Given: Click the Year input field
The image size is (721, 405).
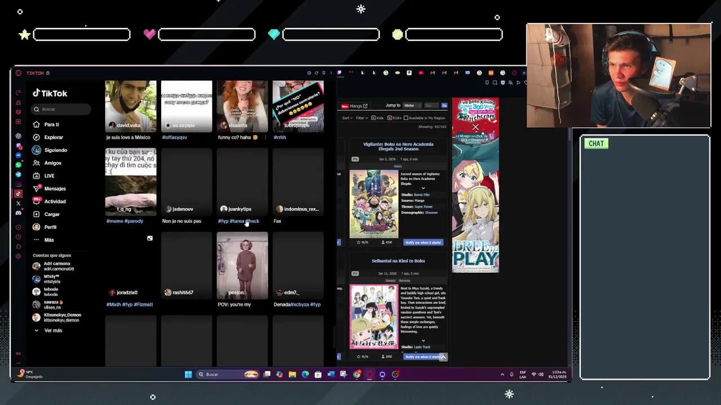Looking at the screenshot, I should tap(431, 105).
